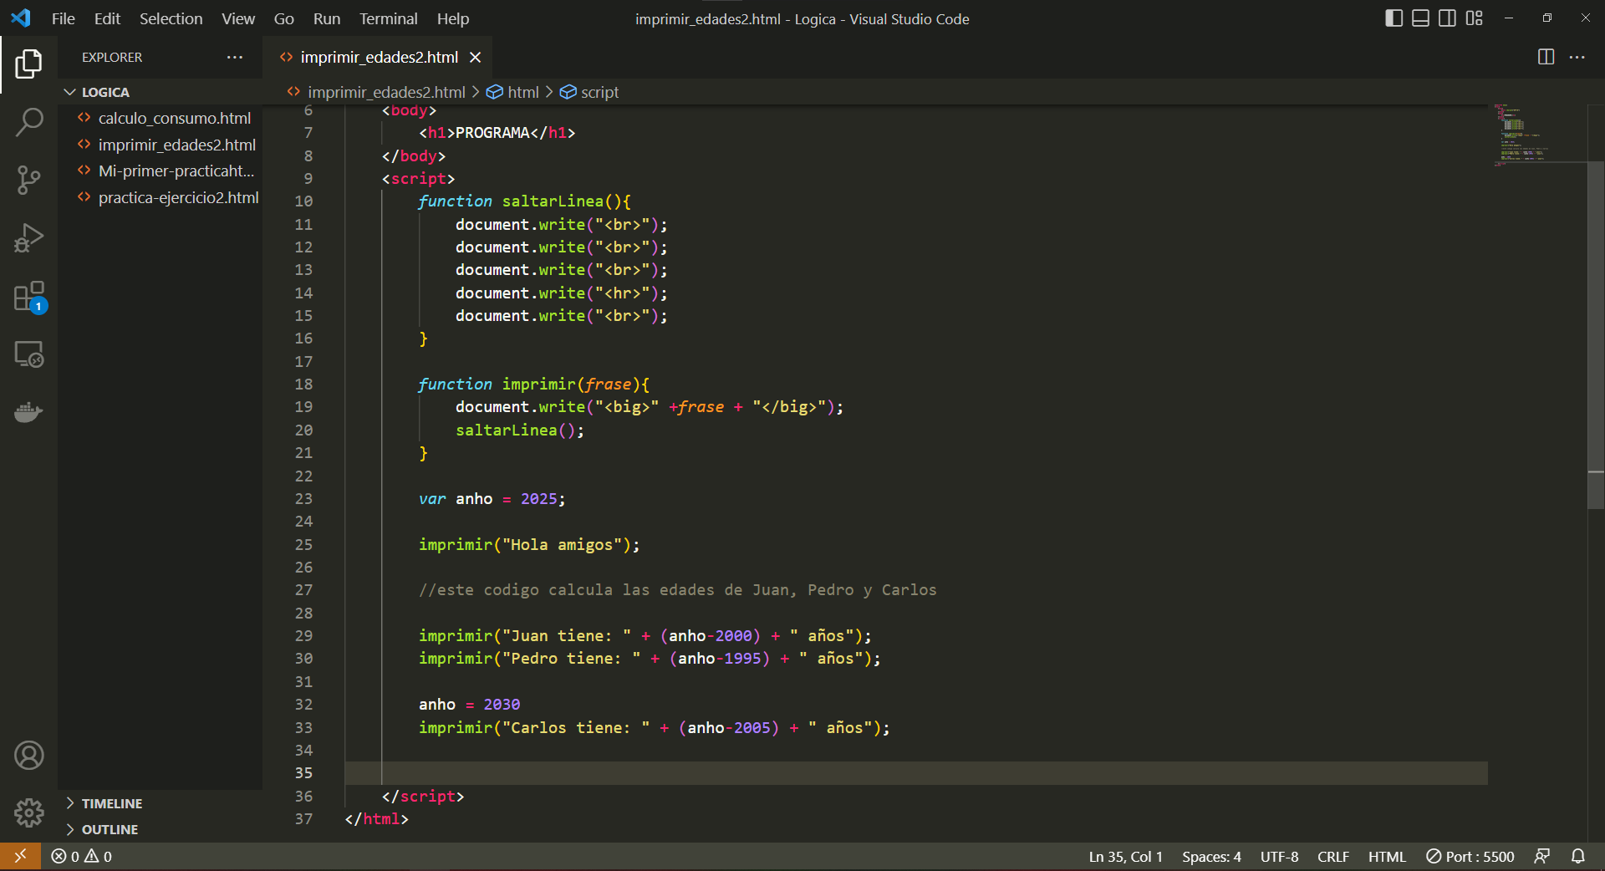Open the notifications bell
This screenshot has width=1605, height=871.
coord(1578,857)
